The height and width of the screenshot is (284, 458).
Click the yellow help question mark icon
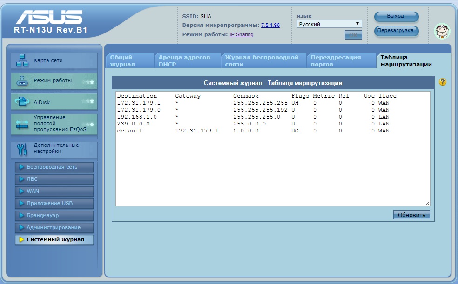pos(443,82)
